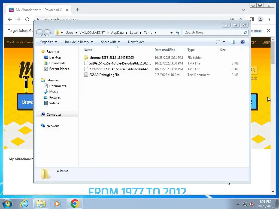Select Pictures library
Screen dimensions: 279x209
pos(55,97)
